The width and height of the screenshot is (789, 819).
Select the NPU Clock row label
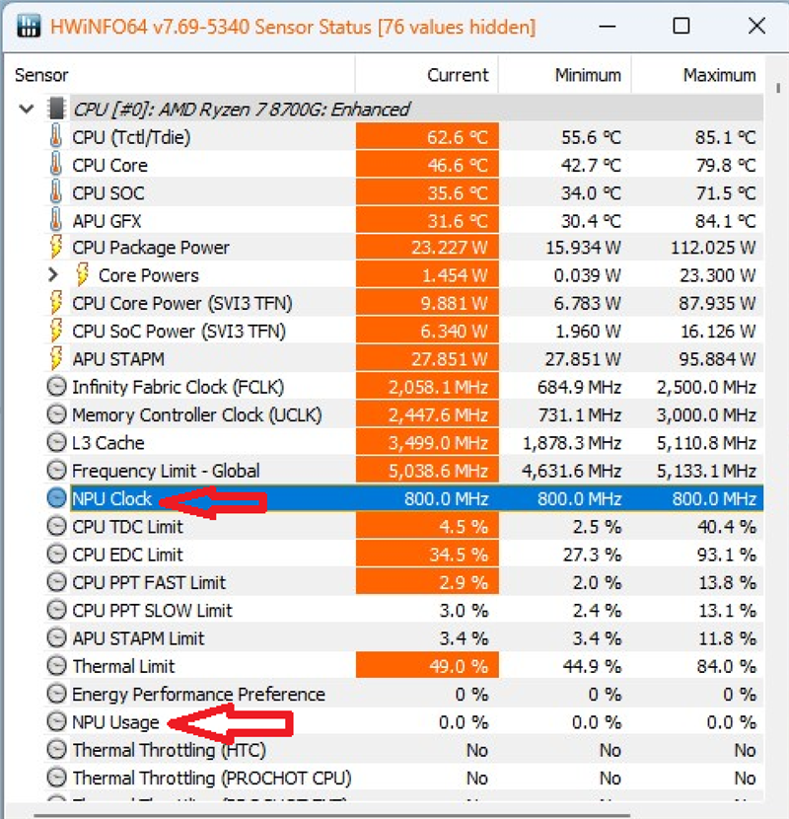(111, 499)
